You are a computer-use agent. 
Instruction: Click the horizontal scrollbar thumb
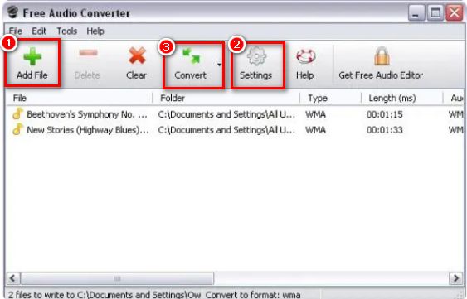(x=117, y=278)
